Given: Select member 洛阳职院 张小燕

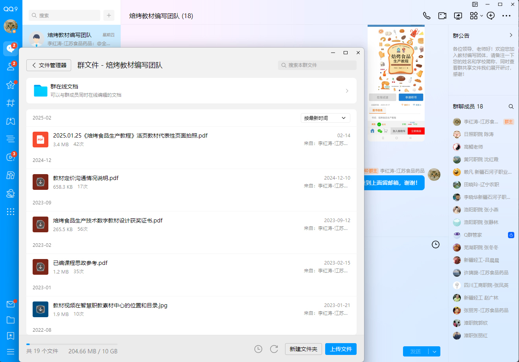Looking at the screenshot, I should [484, 210].
